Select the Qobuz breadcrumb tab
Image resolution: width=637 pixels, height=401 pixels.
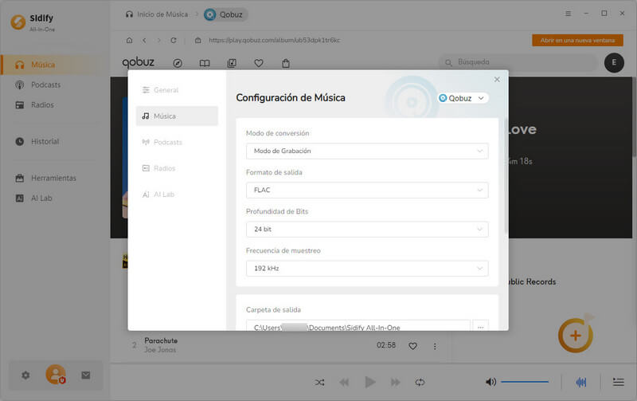pyautogui.click(x=225, y=14)
